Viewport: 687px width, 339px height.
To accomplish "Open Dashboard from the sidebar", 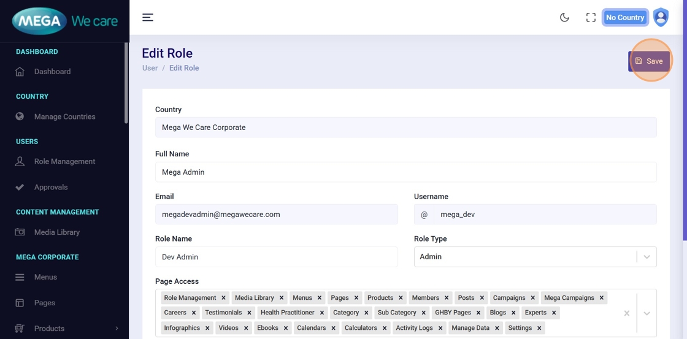I will (x=52, y=72).
